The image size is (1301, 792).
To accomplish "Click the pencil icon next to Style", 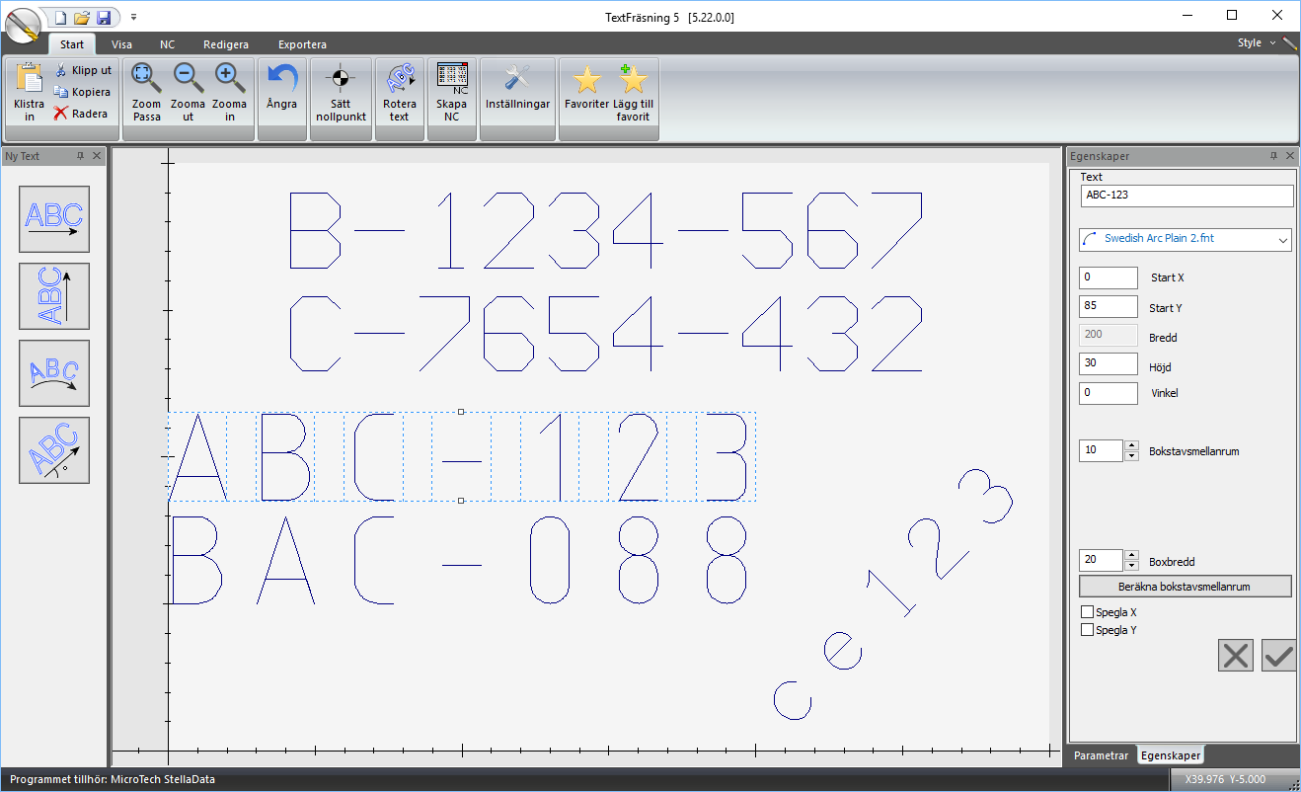I will [x=1290, y=43].
